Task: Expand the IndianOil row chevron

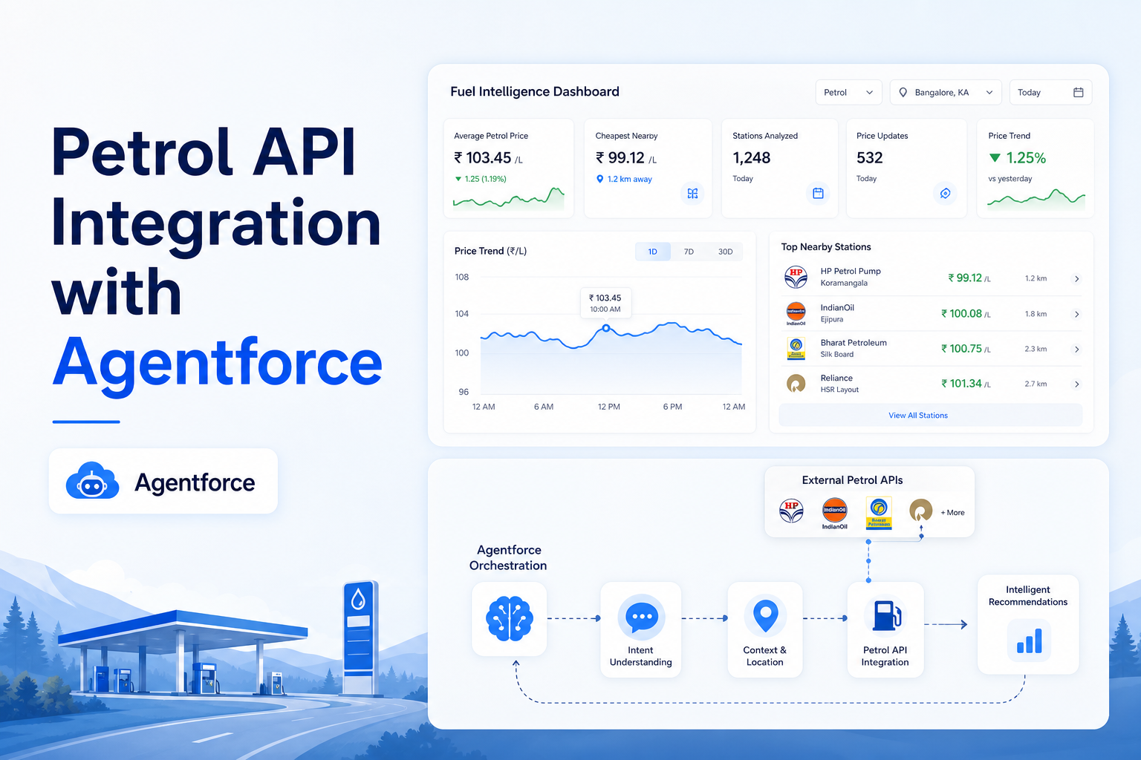Action: coord(1076,314)
